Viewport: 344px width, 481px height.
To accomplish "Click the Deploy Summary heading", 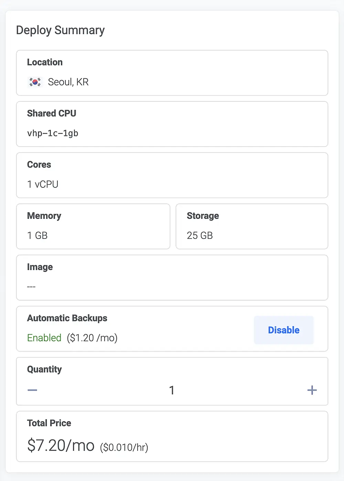I will coord(60,30).
